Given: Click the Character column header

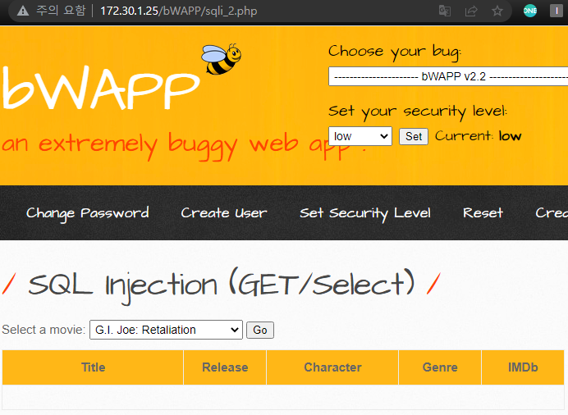Looking at the screenshot, I should coord(332,367).
